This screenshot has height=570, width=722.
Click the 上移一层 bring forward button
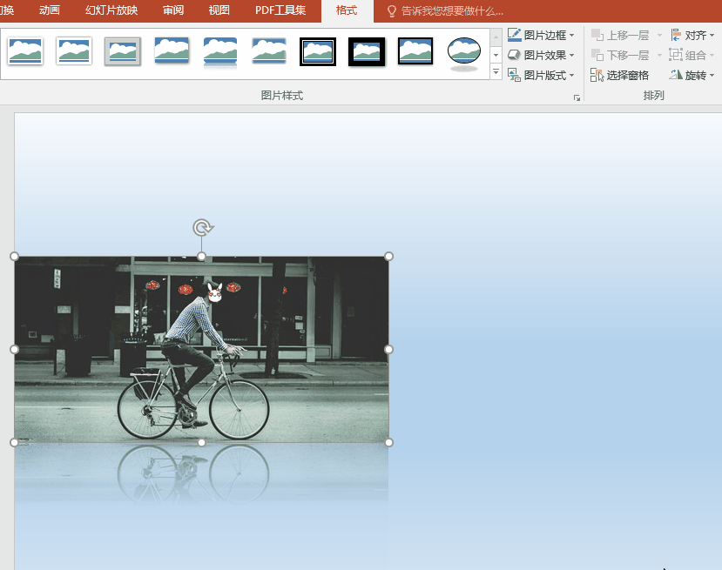[620, 35]
